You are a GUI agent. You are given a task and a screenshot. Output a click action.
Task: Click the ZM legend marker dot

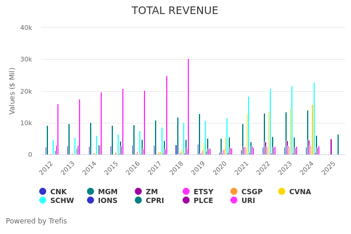click(139, 192)
